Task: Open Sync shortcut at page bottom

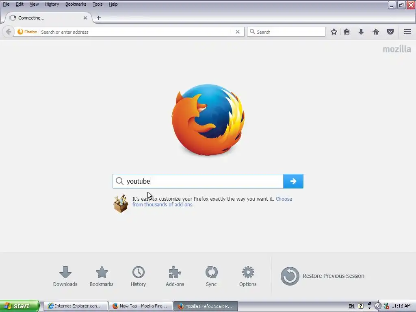Action: (x=211, y=276)
